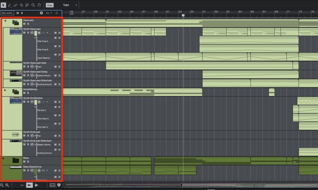Viewport: 318px width, 190px height.
Task: Toggle record enable on Synth-EndSection
Action: (39, 102)
